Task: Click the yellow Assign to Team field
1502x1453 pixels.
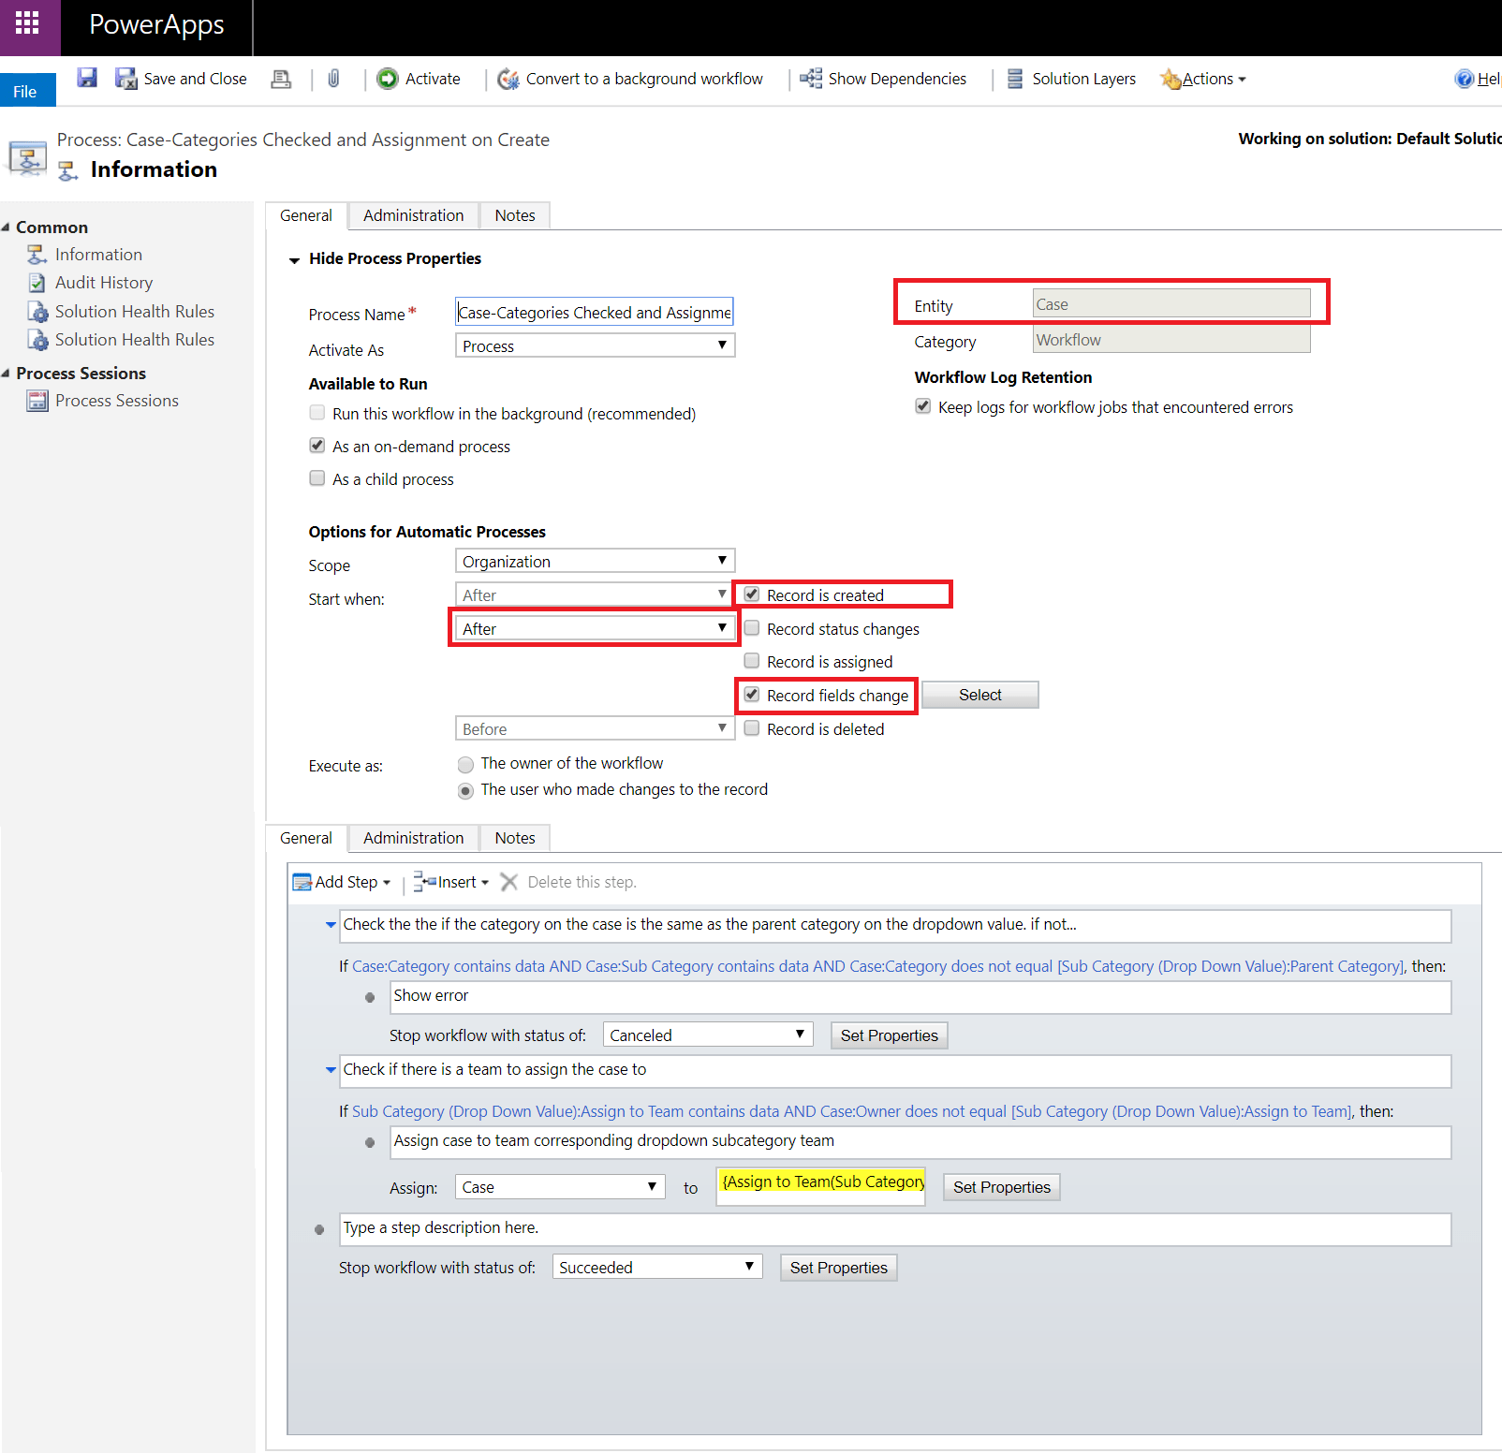Action: coord(821,1185)
